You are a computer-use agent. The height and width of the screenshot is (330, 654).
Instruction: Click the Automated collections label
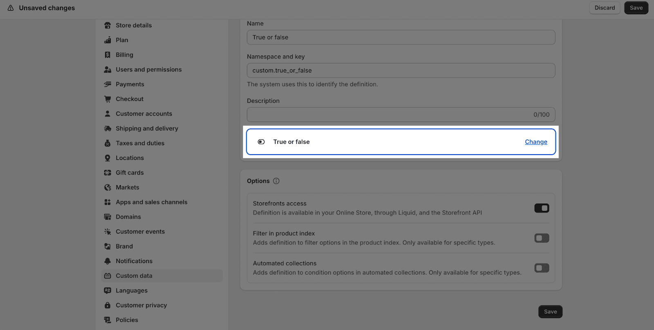[x=284, y=264]
